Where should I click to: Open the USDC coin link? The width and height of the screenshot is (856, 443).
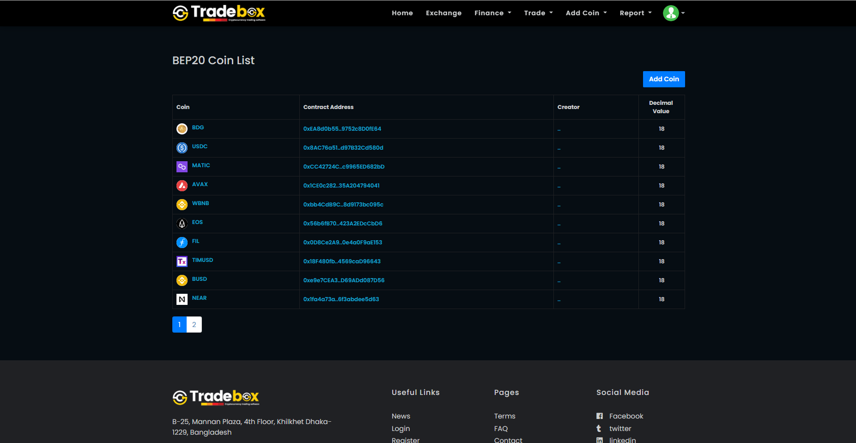tap(200, 146)
